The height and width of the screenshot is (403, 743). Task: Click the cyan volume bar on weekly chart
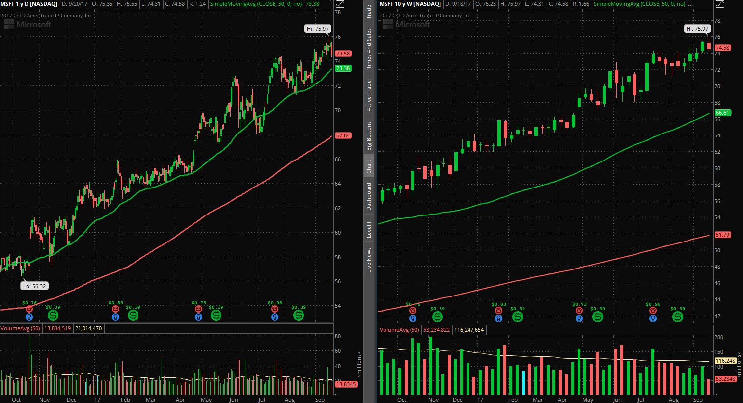click(x=523, y=383)
